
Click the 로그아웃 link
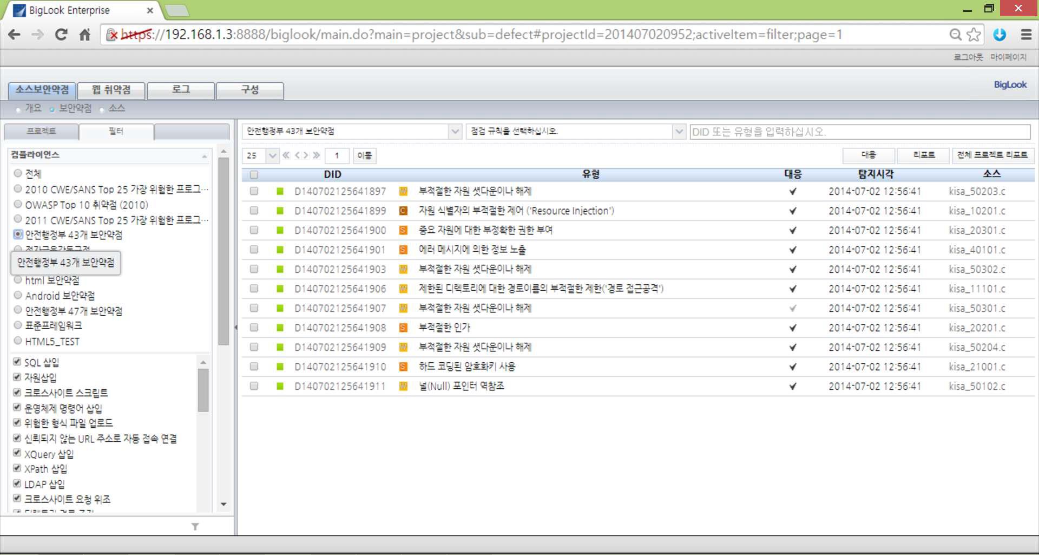tap(968, 57)
